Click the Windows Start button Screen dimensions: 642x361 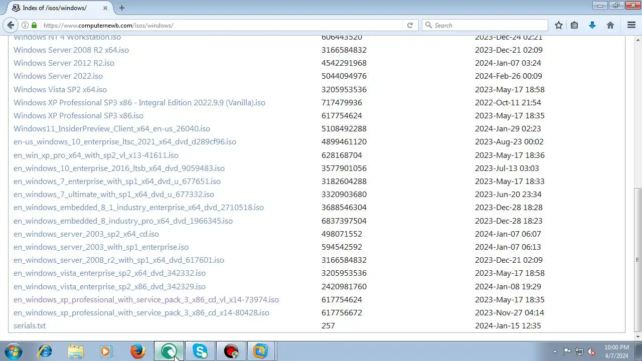14,351
